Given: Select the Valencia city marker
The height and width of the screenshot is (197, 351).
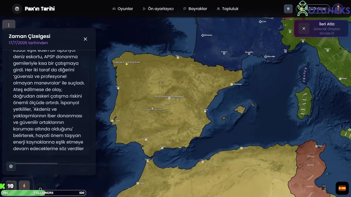Looking at the screenshot, I should (x=205, y=111).
